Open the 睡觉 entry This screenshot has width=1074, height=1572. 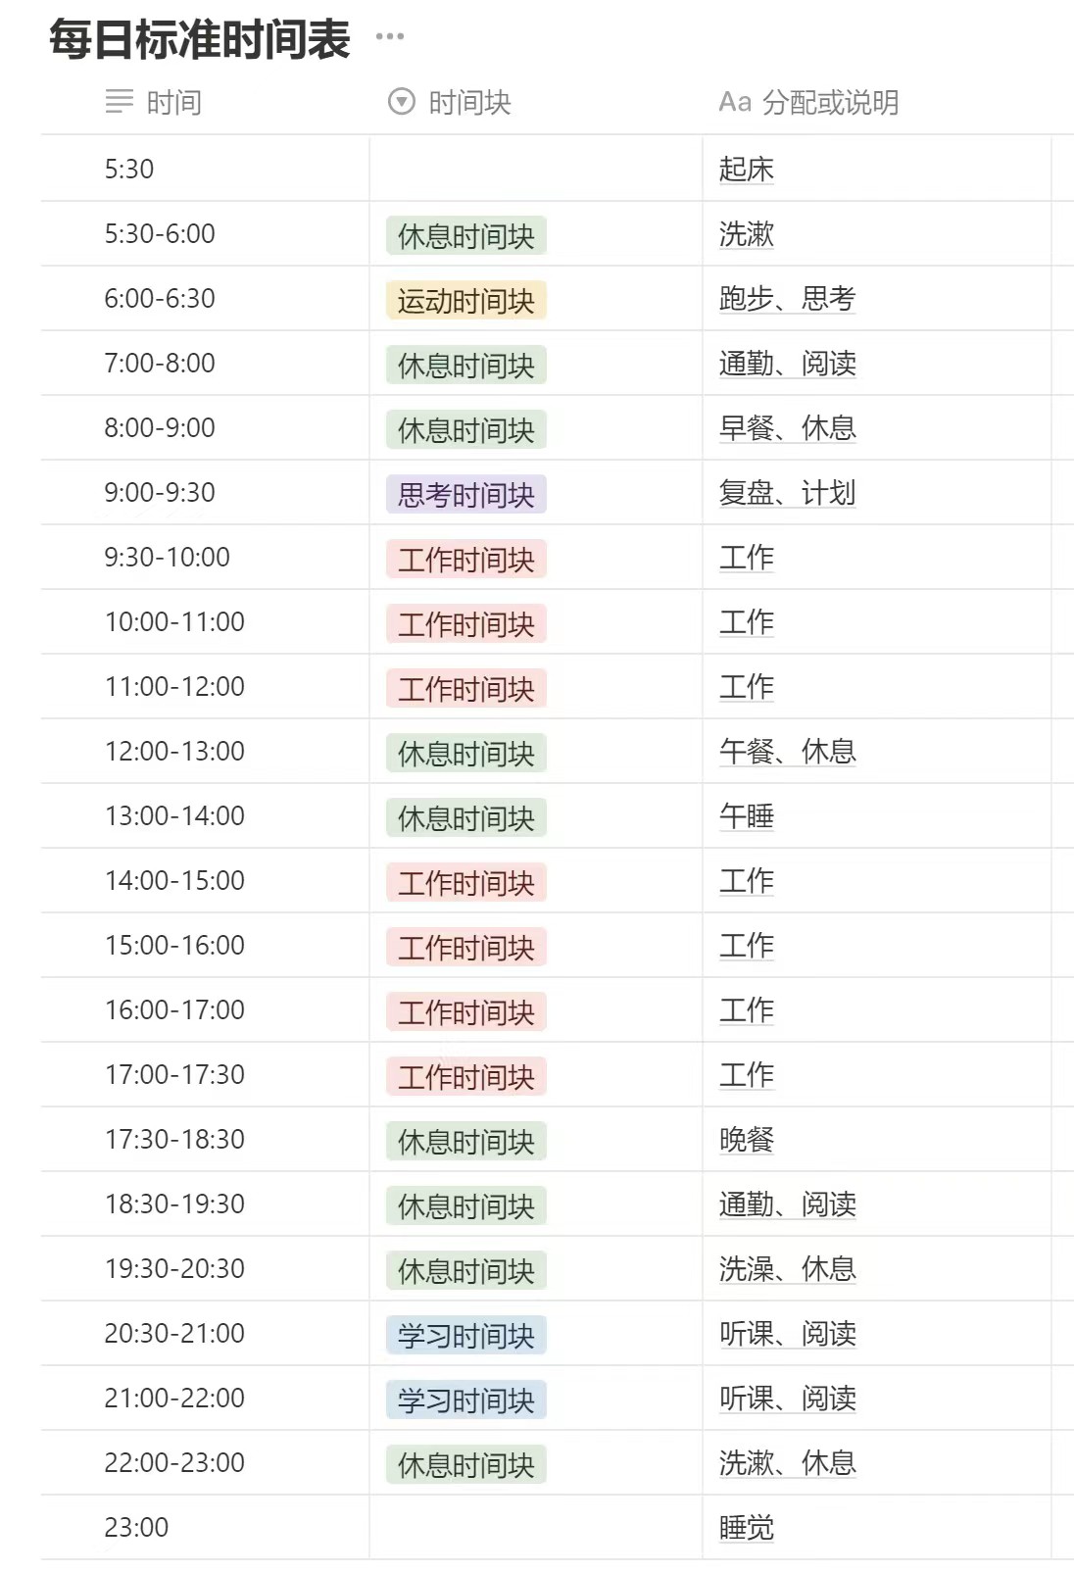(747, 1527)
